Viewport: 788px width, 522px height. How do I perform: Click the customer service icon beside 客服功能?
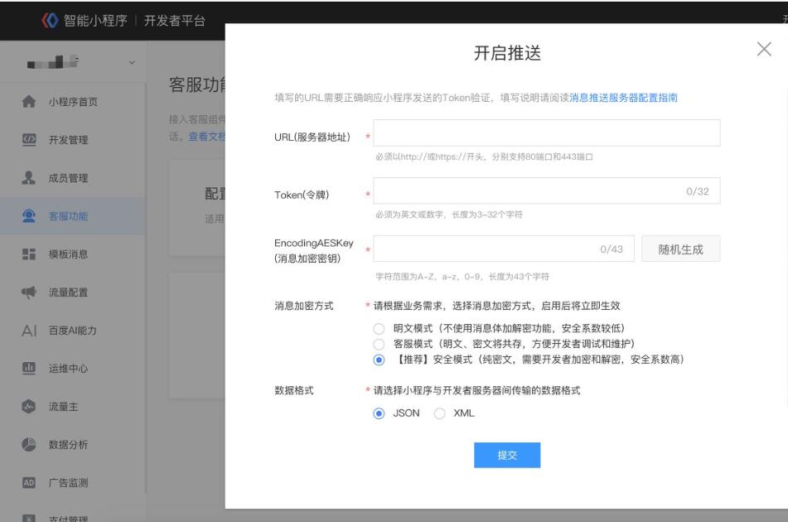coord(29,216)
